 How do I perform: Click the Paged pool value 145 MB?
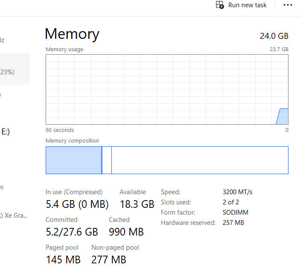[63, 259]
